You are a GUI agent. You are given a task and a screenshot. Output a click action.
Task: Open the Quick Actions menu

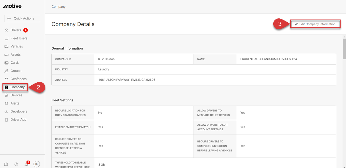pos(22,18)
